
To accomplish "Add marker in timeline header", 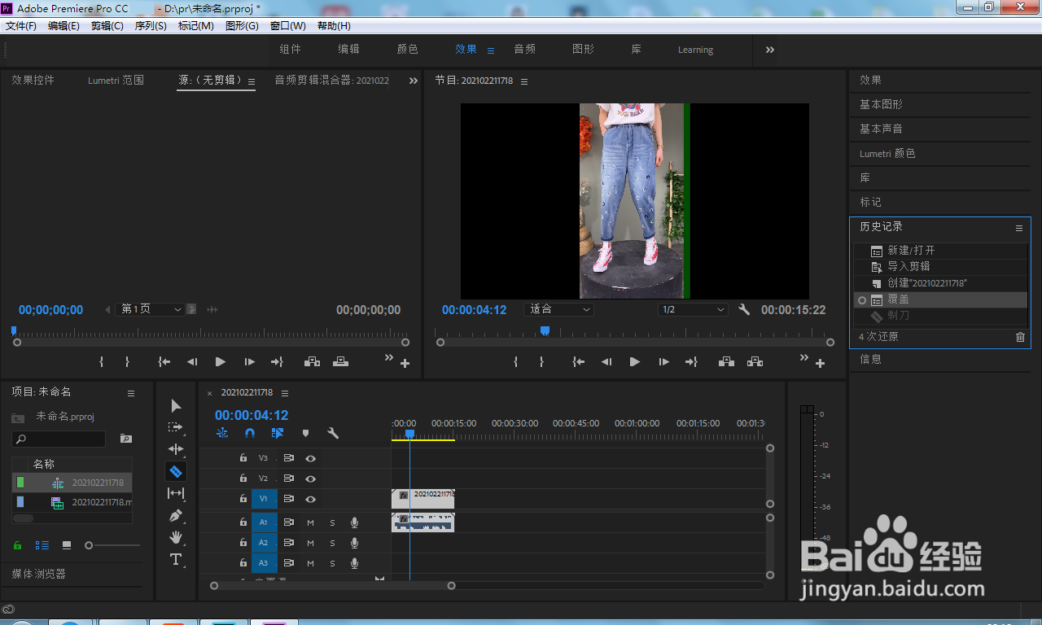I will [305, 434].
